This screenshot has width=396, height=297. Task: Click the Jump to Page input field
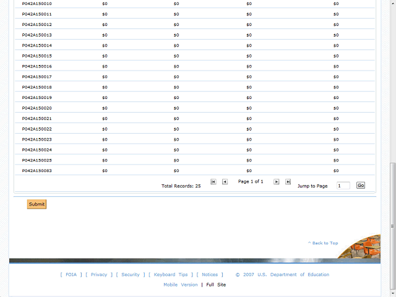coord(343,186)
